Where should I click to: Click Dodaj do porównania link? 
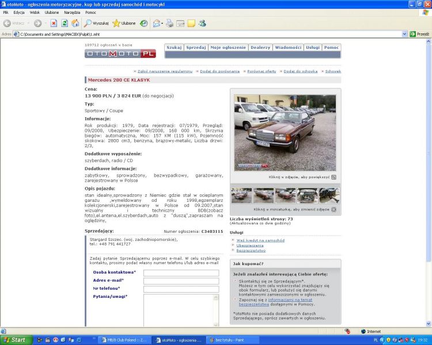click(220, 71)
